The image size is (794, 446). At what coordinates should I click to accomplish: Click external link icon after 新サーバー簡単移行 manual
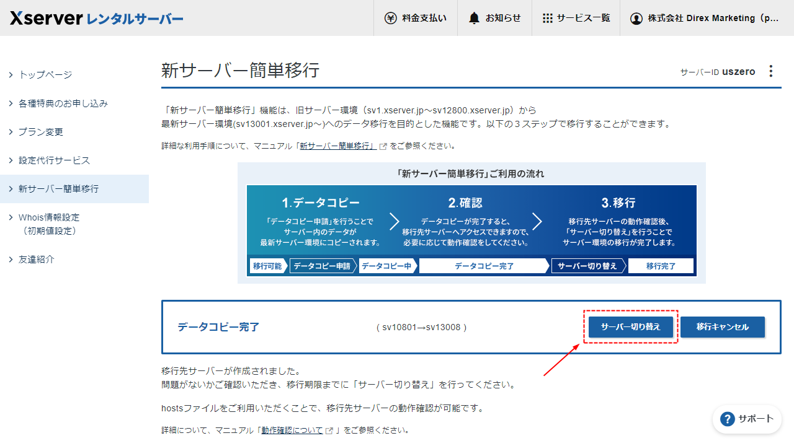[x=383, y=147]
